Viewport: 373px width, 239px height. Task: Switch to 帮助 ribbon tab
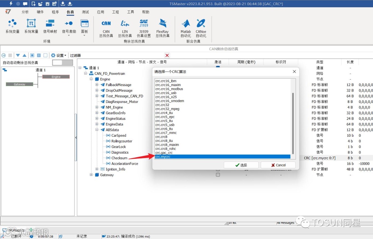[146, 12]
